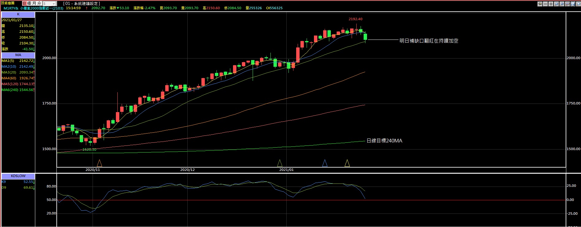Switch to minute (分) chart period
The height and width of the screenshot is (227, 581).
pos(39,3)
